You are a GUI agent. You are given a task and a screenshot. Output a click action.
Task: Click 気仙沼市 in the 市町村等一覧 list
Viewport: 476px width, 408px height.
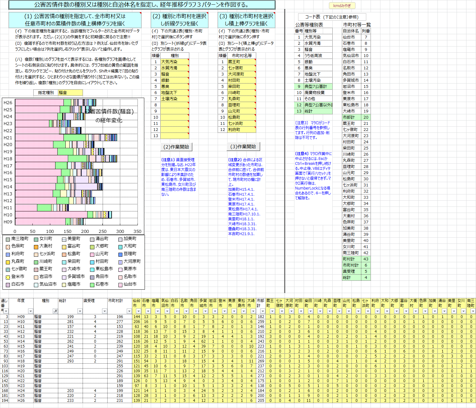tap(351, 55)
